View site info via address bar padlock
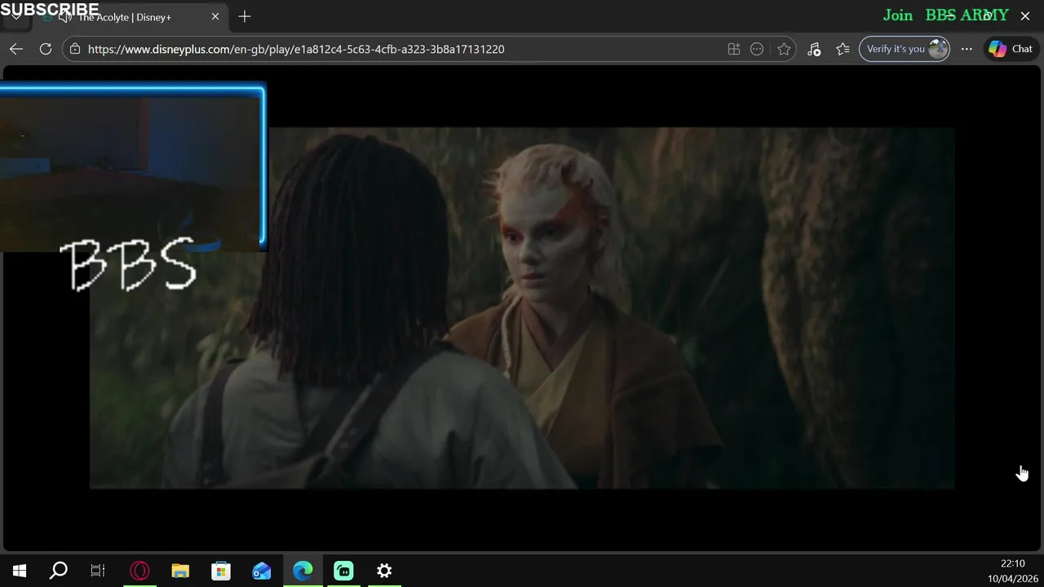The image size is (1044, 587). point(75,49)
